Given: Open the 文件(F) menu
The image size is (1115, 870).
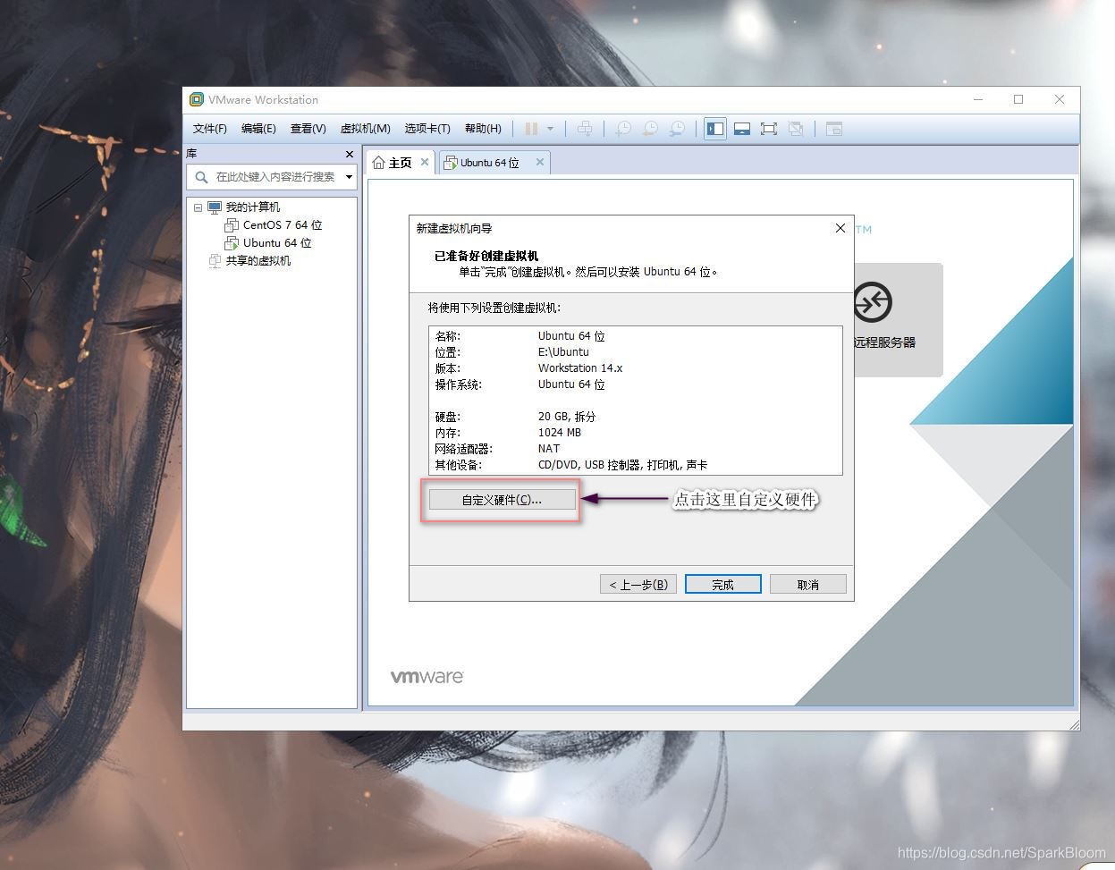Looking at the screenshot, I should click(x=210, y=129).
